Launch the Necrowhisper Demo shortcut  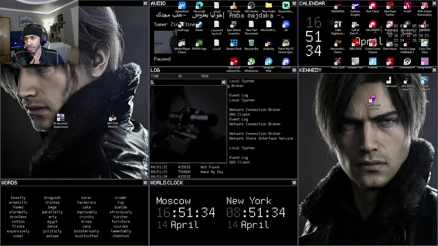(x=338, y=46)
